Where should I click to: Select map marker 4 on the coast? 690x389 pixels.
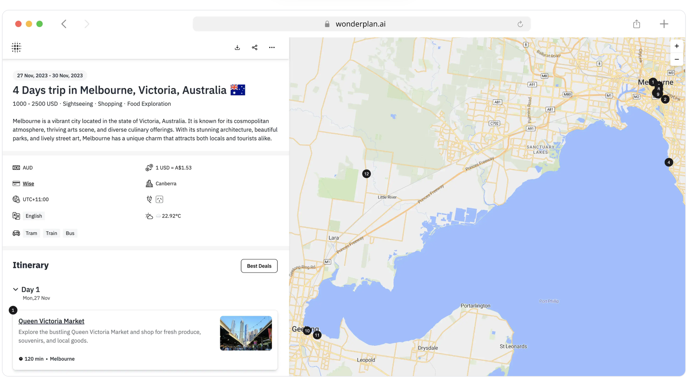point(669,162)
